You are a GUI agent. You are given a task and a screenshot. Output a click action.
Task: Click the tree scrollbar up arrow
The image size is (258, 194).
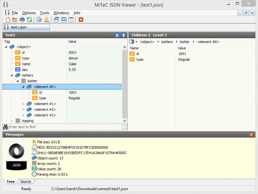coord(124,47)
